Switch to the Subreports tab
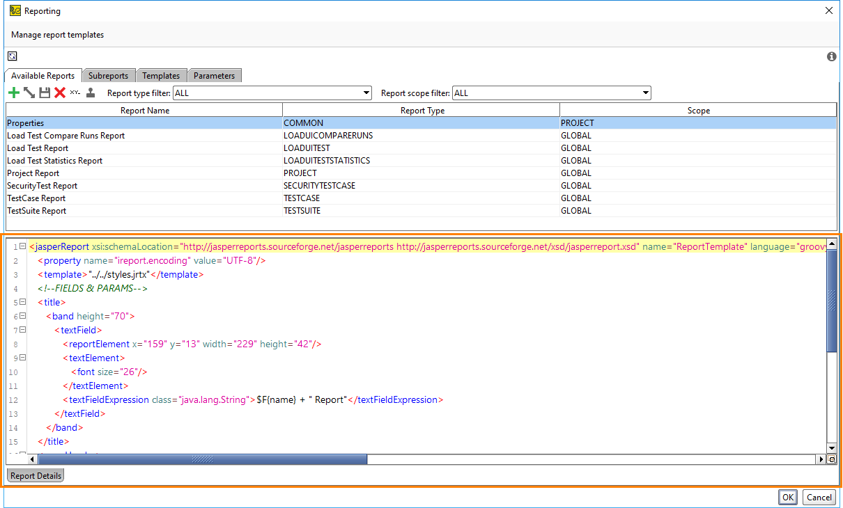The height and width of the screenshot is (508, 843). click(109, 75)
